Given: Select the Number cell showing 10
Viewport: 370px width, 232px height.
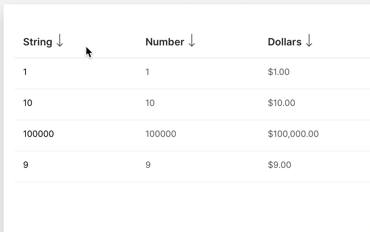Looking at the screenshot, I should coord(150,103).
